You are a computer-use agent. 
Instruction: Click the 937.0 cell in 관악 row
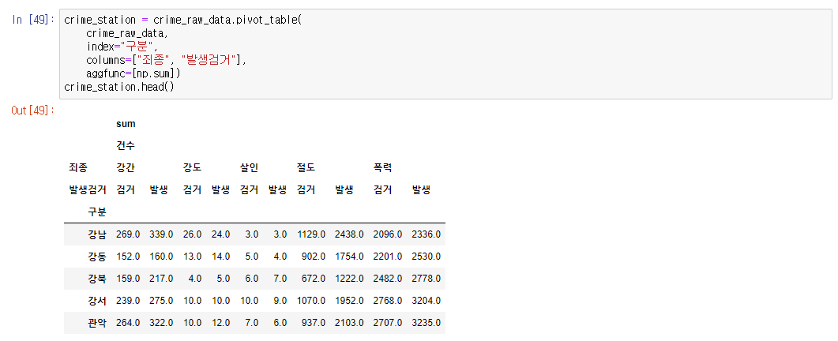pyautogui.click(x=313, y=323)
